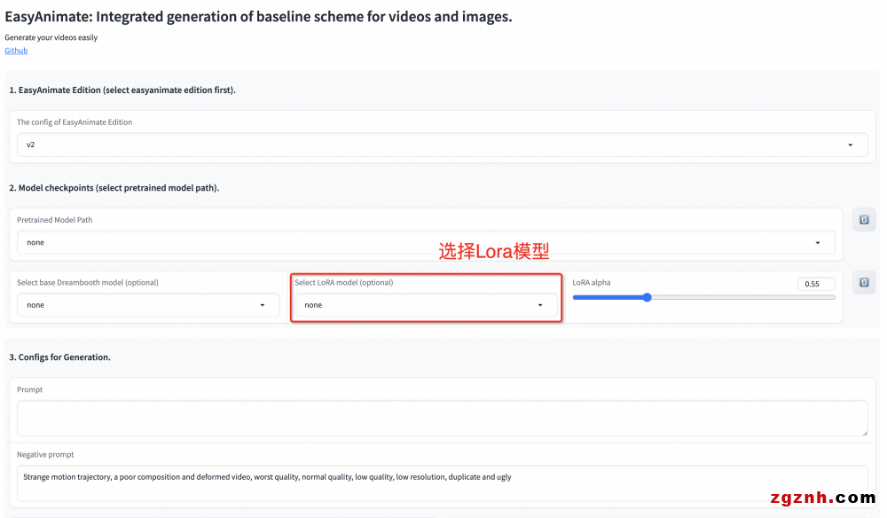Click the EasyAnimate page title heading
The image size is (887, 518).
click(x=258, y=17)
